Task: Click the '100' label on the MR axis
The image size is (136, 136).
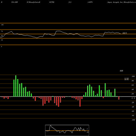Action: 133,76
